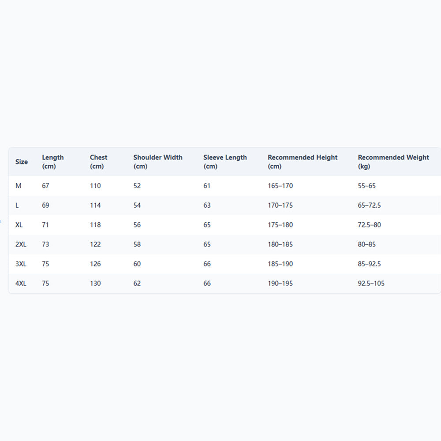Select the L size row label

(17, 206)
